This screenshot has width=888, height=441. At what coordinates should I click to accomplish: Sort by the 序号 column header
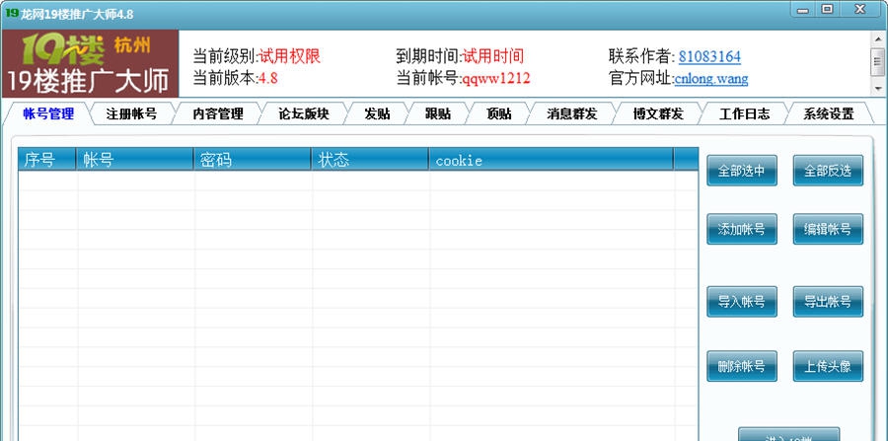(47, 159)
